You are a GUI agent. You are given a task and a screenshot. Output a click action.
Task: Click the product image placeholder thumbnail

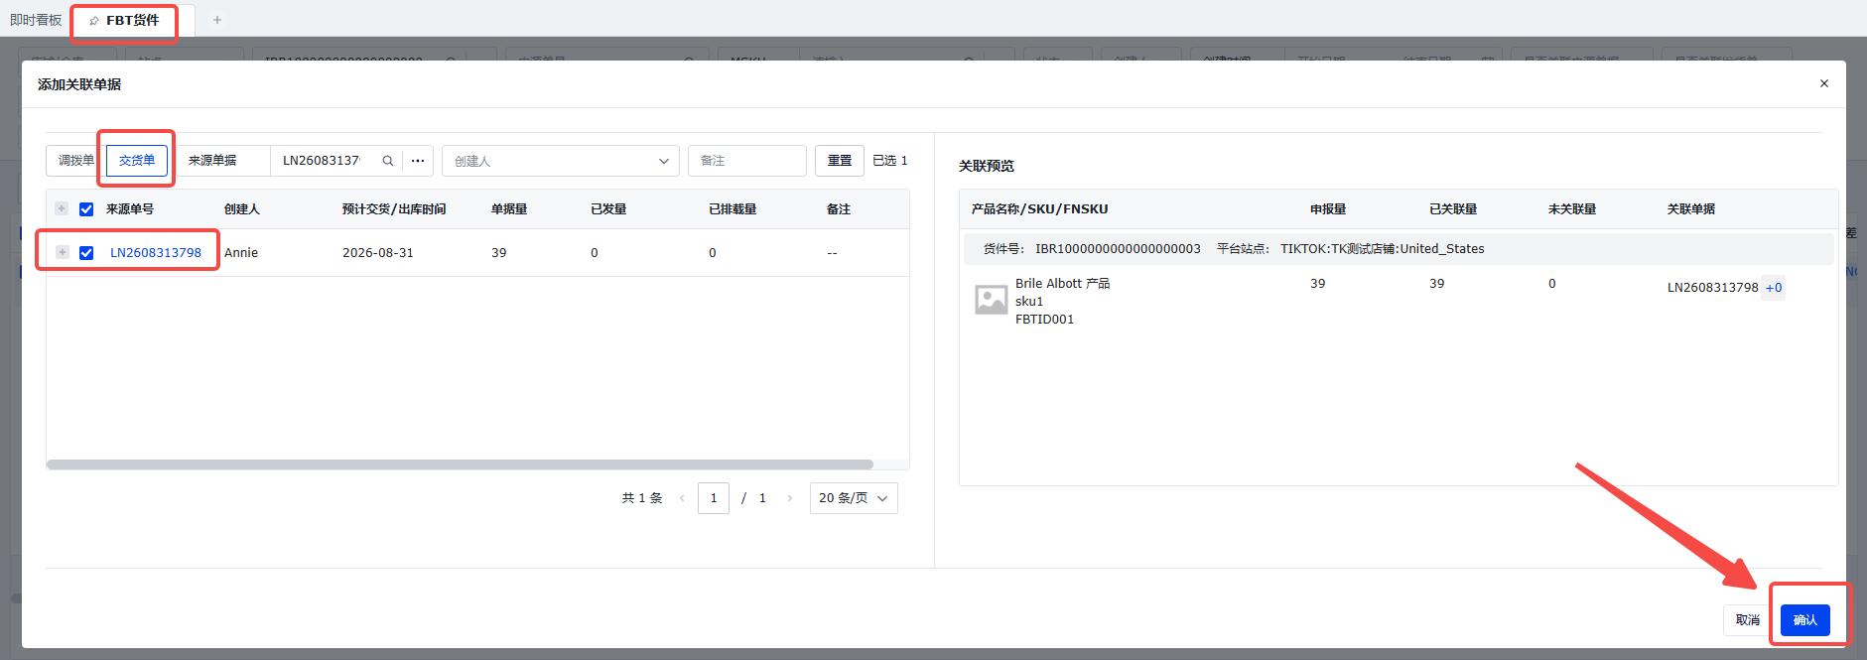tap(991, 300)
